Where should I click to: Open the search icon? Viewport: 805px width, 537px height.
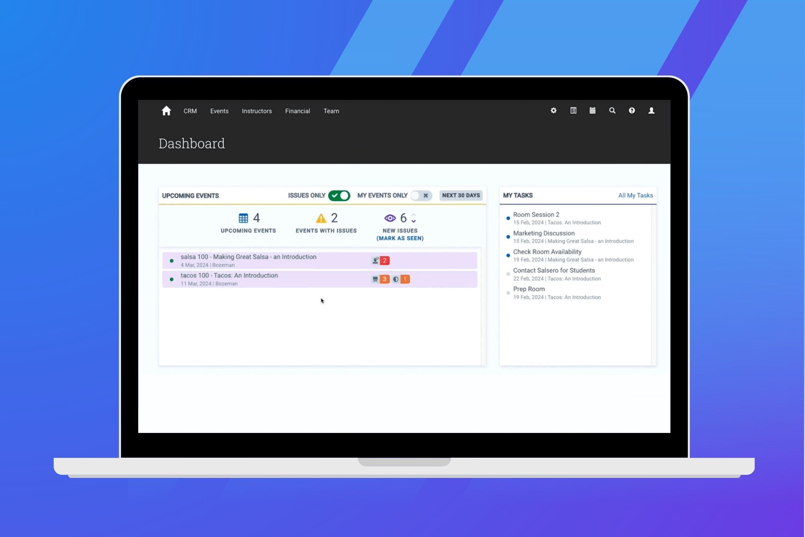coord(612,111)
